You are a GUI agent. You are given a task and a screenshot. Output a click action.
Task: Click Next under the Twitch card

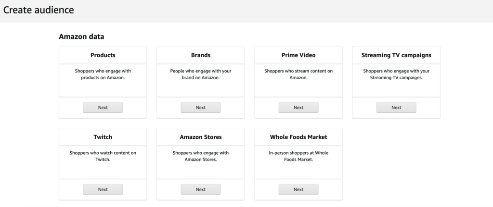click(x=103, y=189)
